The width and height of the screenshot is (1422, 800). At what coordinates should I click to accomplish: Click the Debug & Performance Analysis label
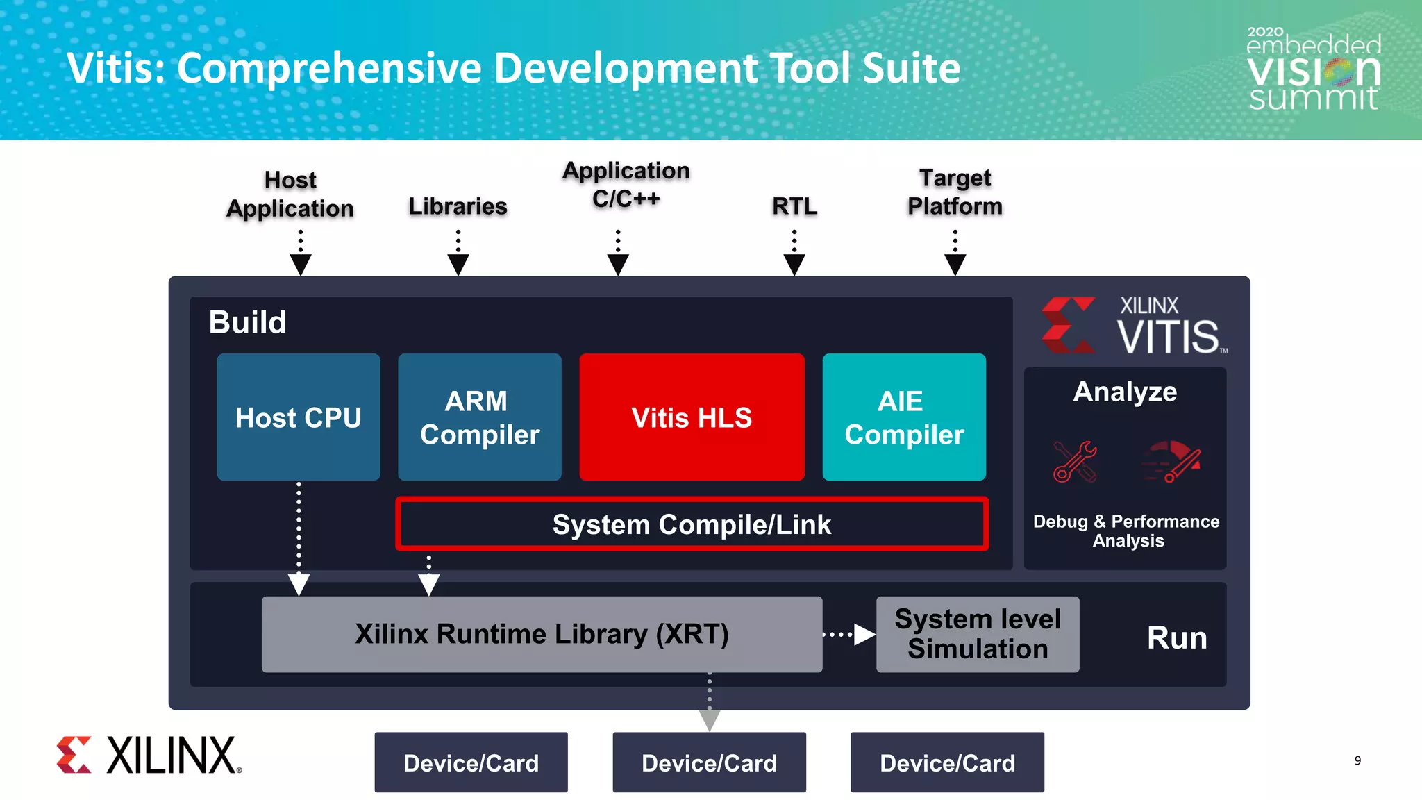click(x=1126, y=531)
